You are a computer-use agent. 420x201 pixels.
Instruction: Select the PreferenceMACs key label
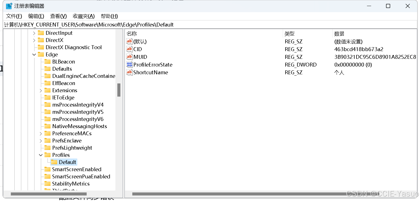click(x=72, y=133)
